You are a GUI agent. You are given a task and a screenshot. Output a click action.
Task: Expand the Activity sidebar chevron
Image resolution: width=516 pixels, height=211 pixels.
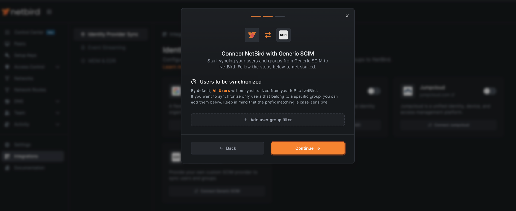pyautogui.click(x=58, y=124)
